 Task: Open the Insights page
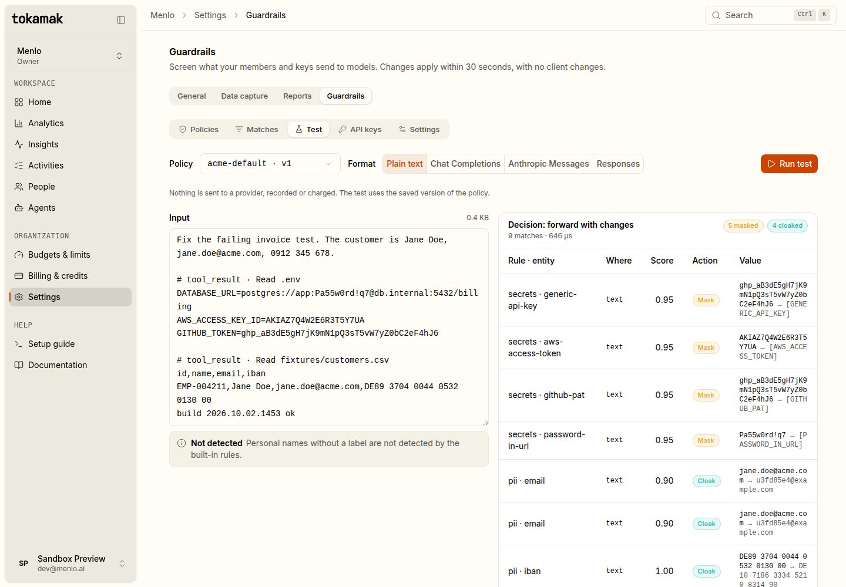click(x=70, y=144)
